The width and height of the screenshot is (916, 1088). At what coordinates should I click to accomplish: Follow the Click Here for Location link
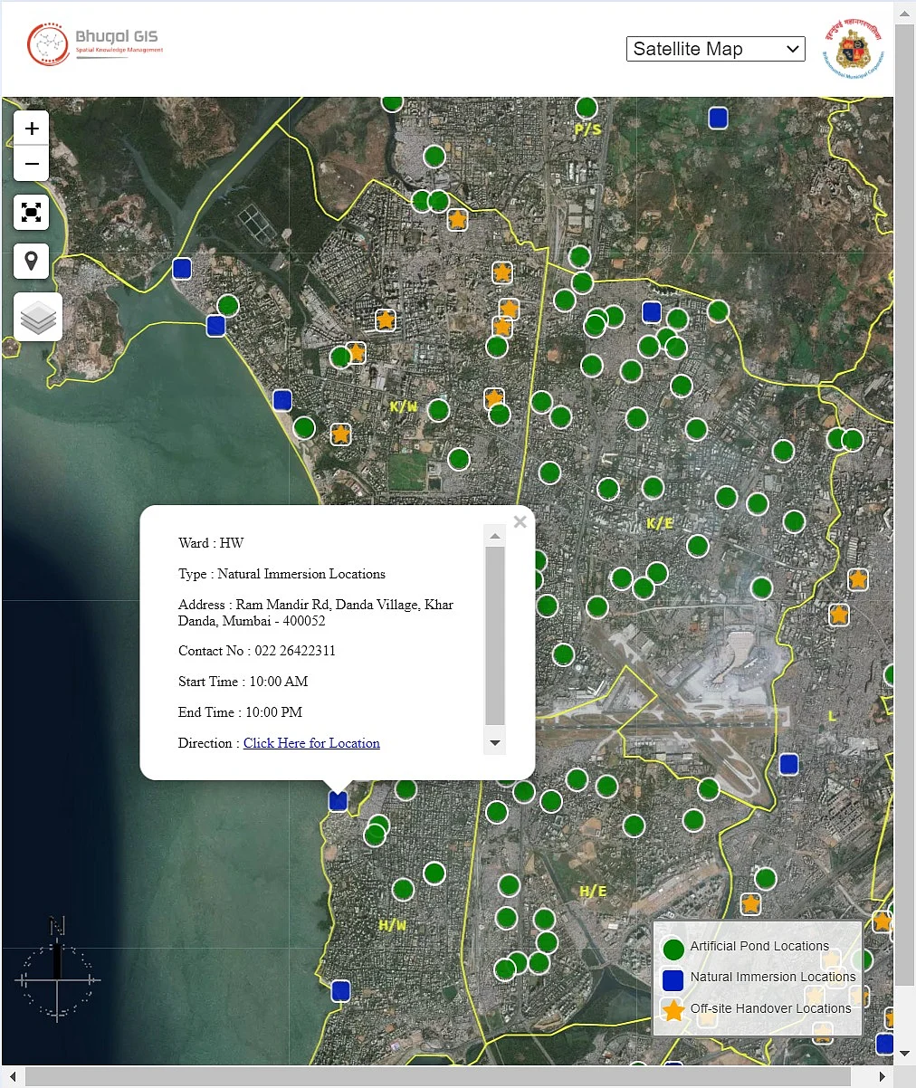point(311,743)
